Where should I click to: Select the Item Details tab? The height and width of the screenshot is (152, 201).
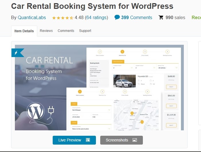pos(24,31)
